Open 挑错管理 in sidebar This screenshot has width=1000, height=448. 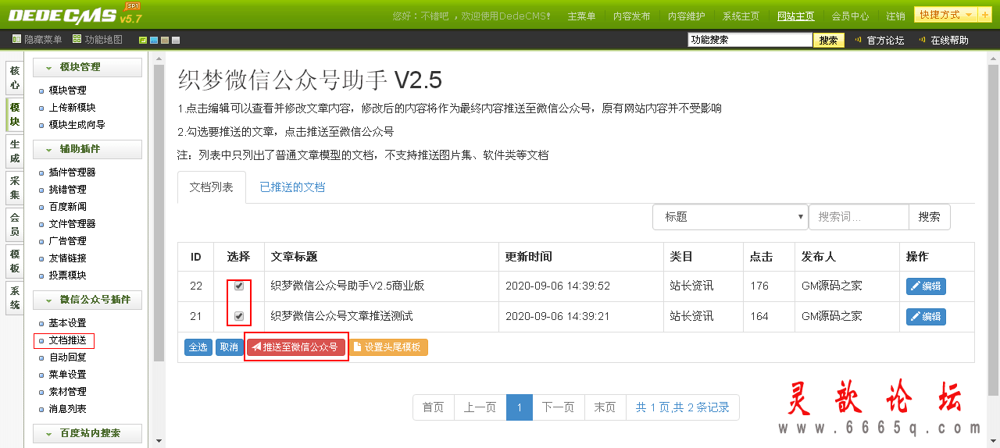click(x=67, y=190)
